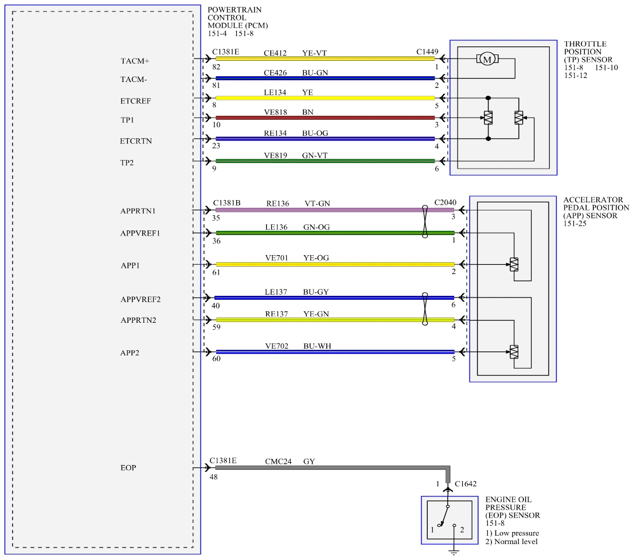Click the TACM- pin label

point(134,80)
